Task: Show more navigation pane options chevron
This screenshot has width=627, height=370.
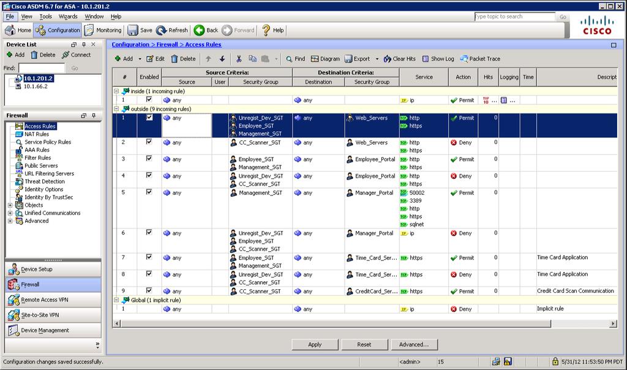Action: tap(97, 344)
